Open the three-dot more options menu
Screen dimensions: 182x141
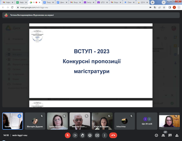point(104,136)
